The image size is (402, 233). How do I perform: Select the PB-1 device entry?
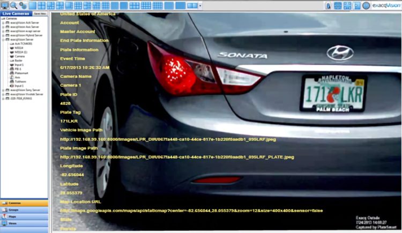tap(18, 69)
